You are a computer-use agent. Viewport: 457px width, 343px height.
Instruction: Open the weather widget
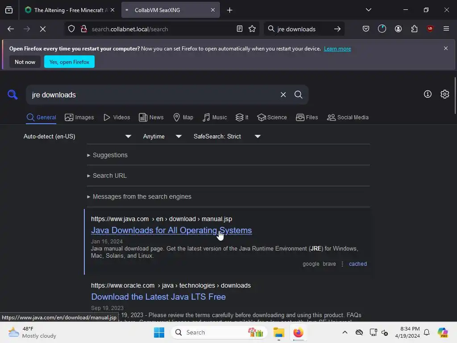[32, 332]
